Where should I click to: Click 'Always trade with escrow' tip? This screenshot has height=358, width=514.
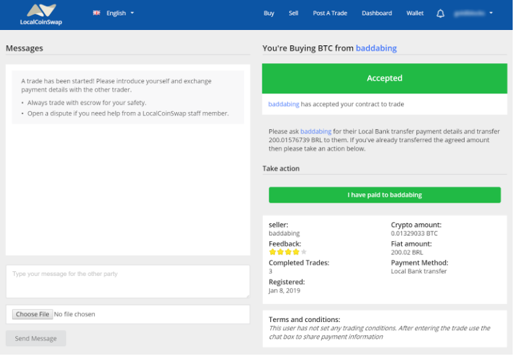tap(87, 103)
